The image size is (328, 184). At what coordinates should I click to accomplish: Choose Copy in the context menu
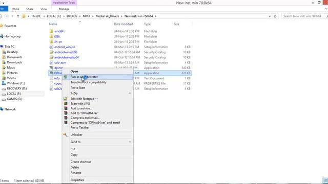[x=74, y=154]
